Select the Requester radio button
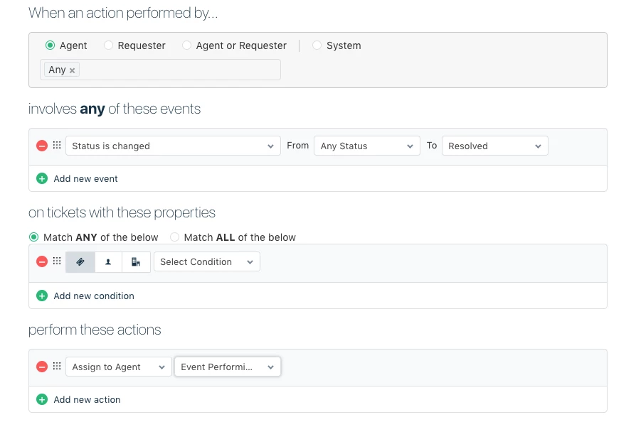The image size is (636, 422). pos(108,45)
